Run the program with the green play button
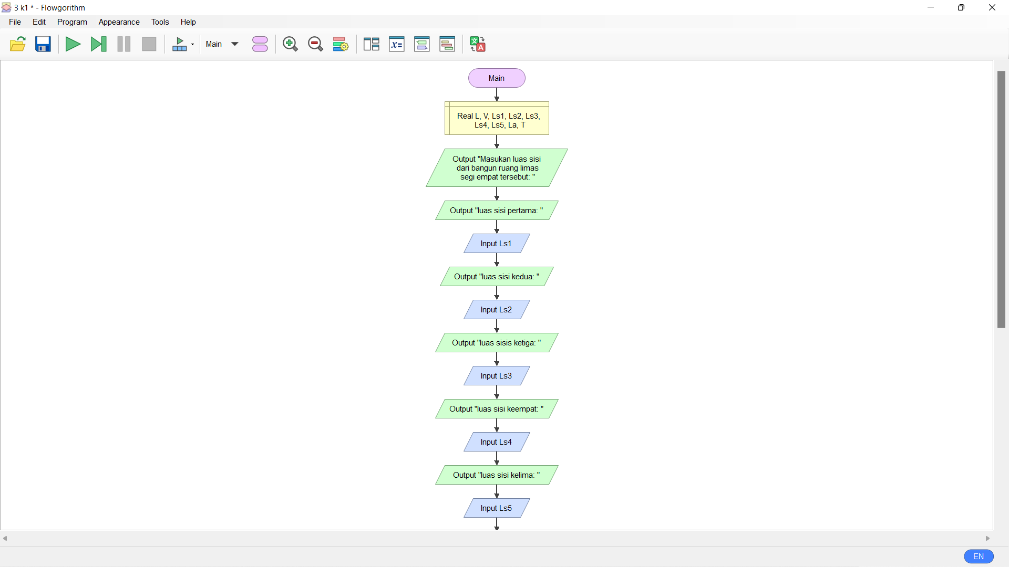Viewport: 1009px width, 567px height. coord(73,44)
